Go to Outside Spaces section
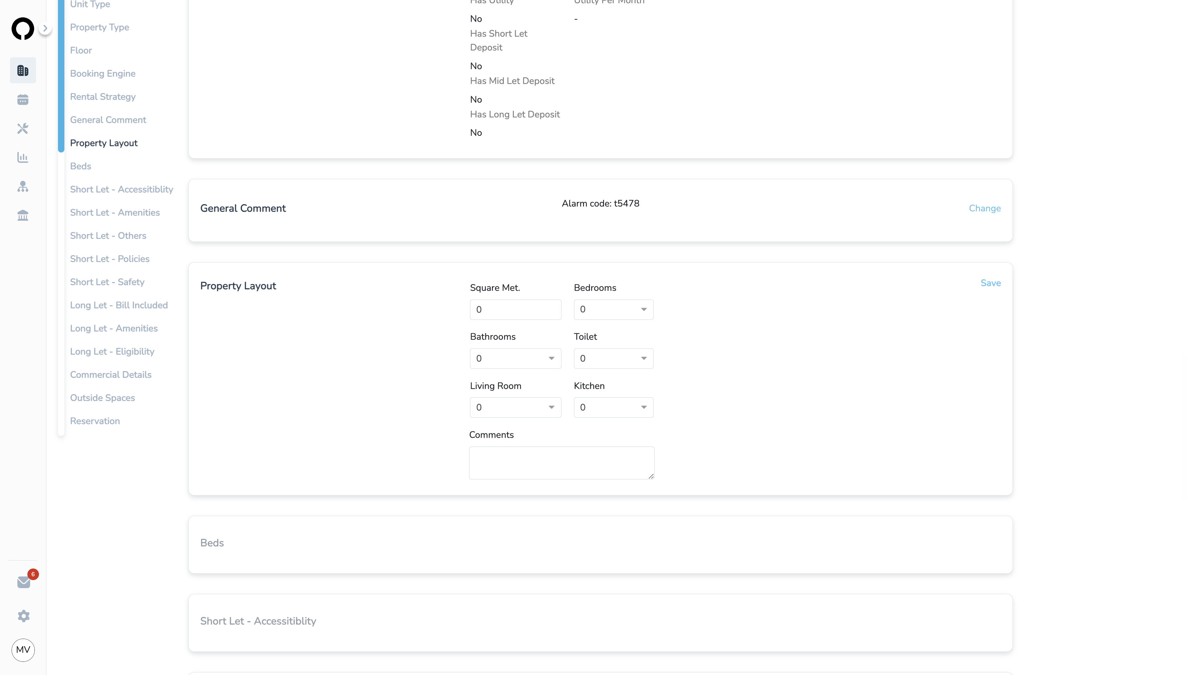Viewport: 1188px width, 675px height. coord(102,398)
